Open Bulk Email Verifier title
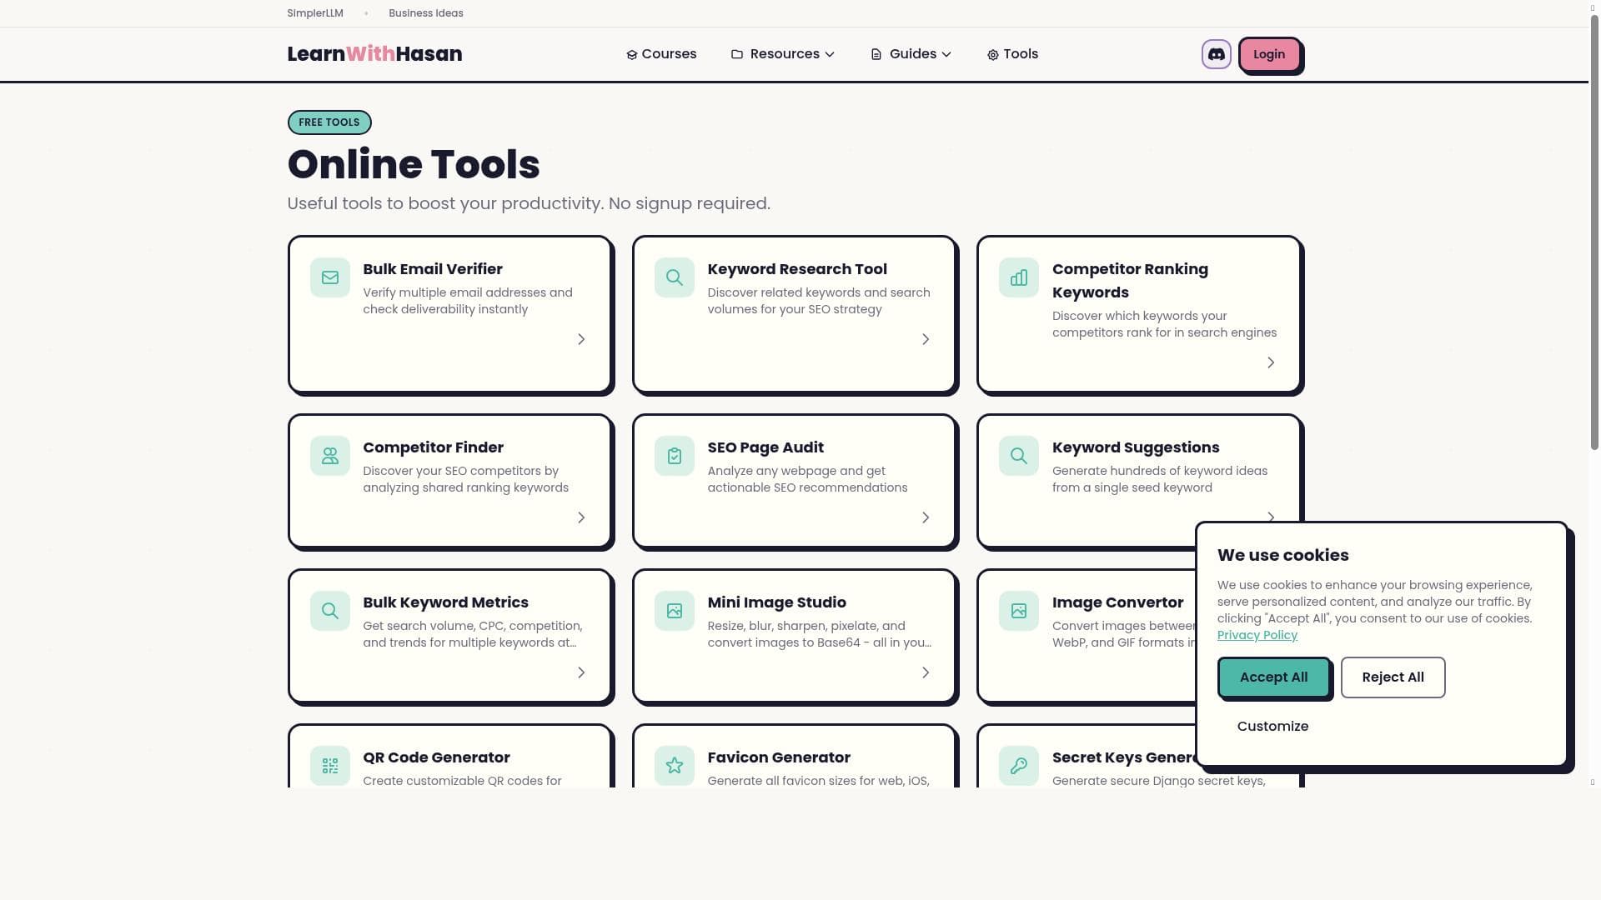The height and width of the screenshot is (900, 1601). point(433,269)
